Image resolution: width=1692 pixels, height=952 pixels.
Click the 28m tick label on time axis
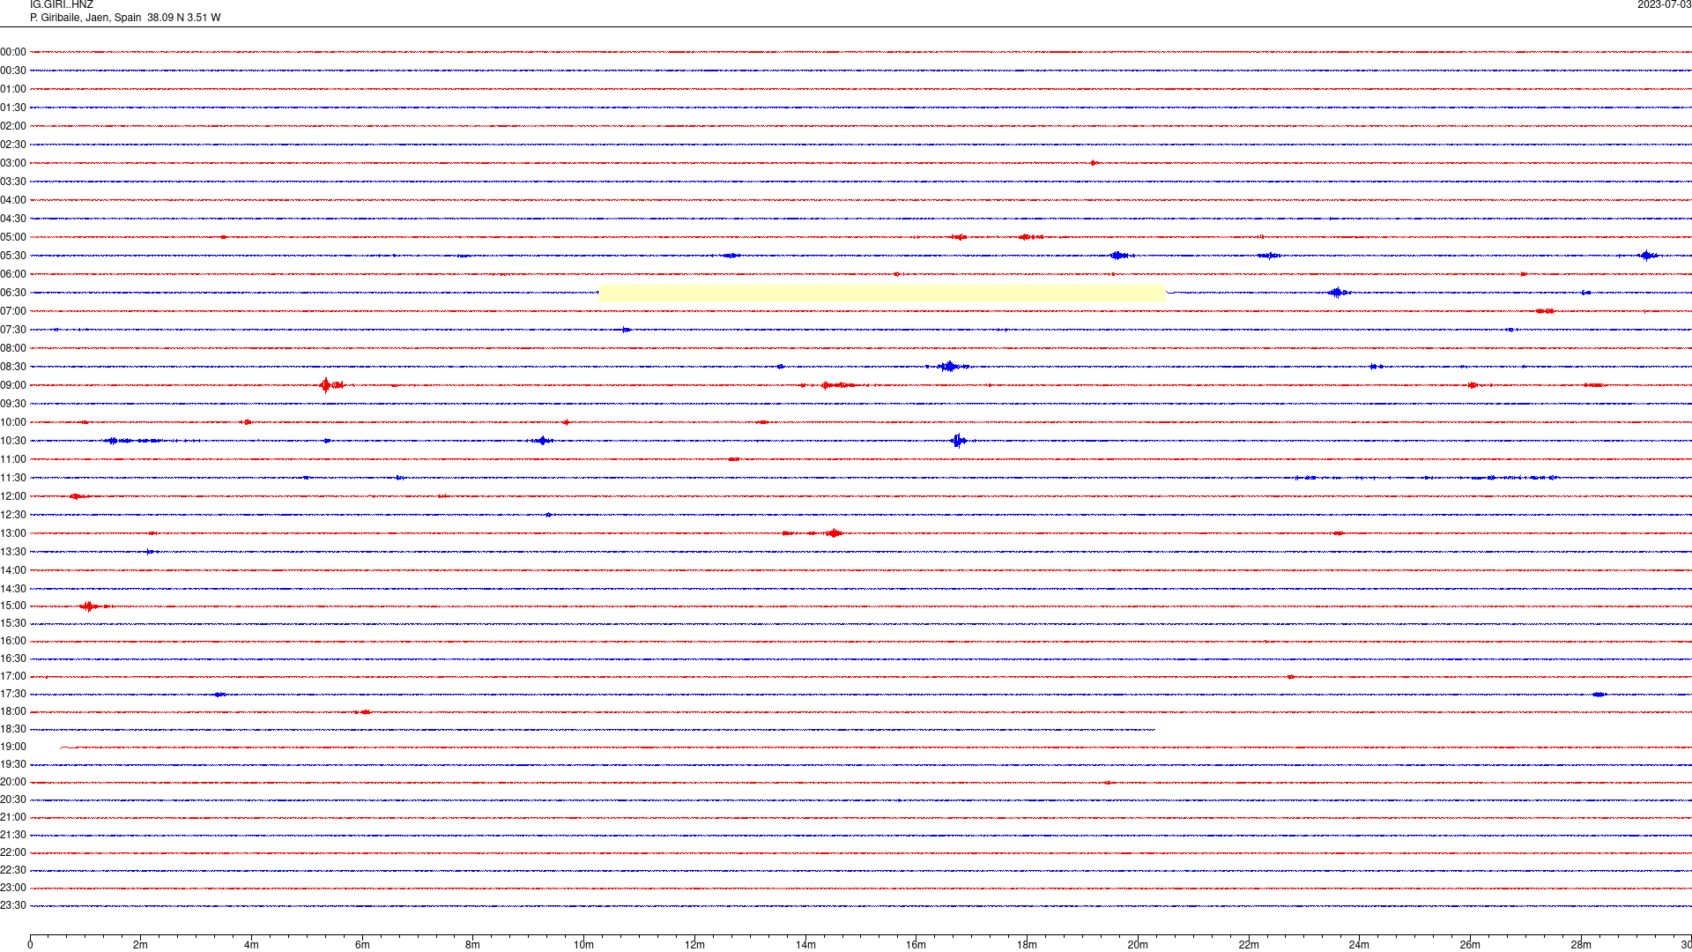pos(1581,945)
